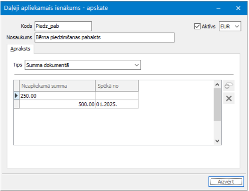This screenshot has height=191, width=249.
Task: Click the add row icon beside the table
Action: [229, 85]
